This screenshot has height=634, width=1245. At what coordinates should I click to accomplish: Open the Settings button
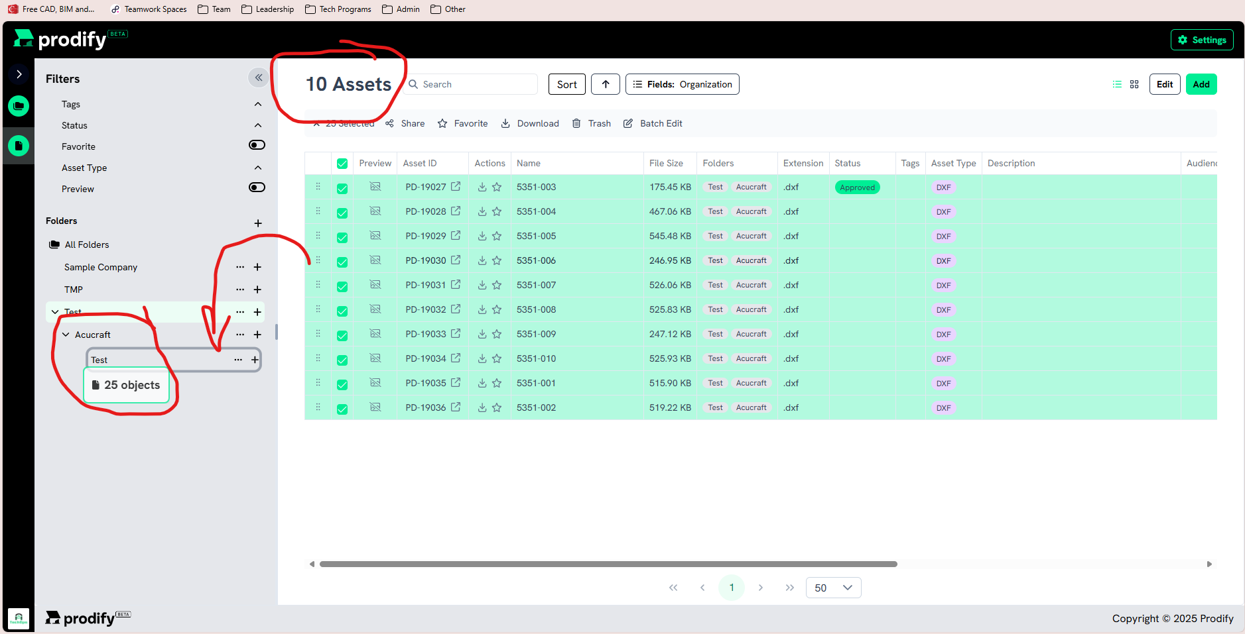point(1202,40)
